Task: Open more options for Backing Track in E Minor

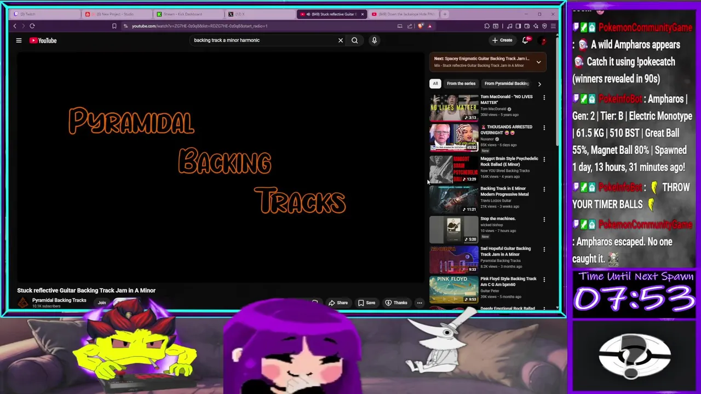Action: coord(544,189)
